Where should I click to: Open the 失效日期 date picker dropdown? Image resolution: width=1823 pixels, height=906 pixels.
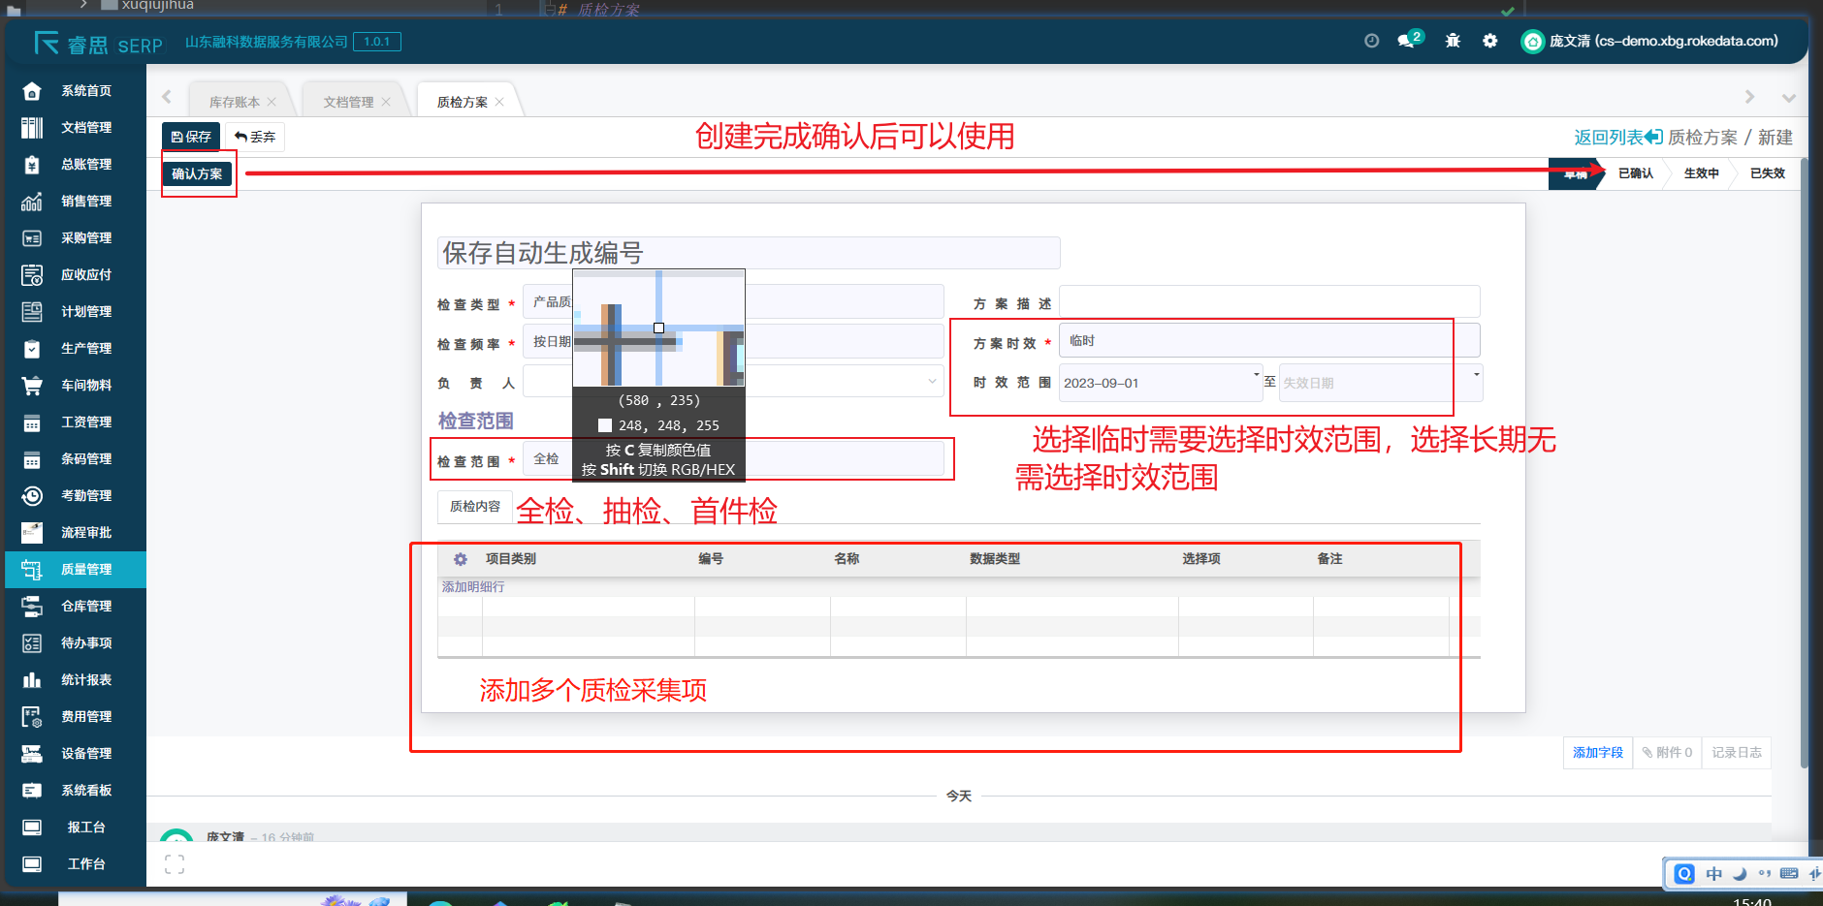click(1476, 375)
